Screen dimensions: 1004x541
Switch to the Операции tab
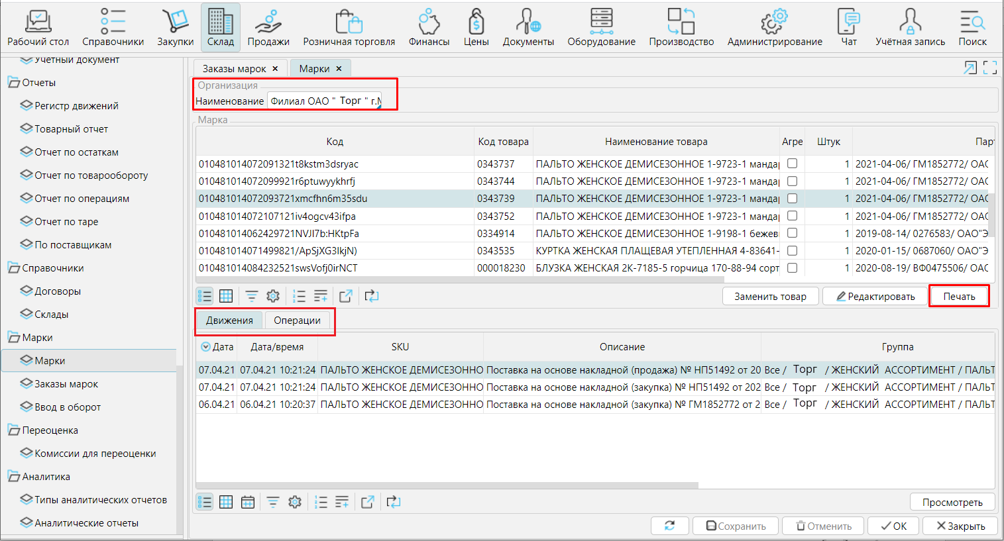pos(297,320)
